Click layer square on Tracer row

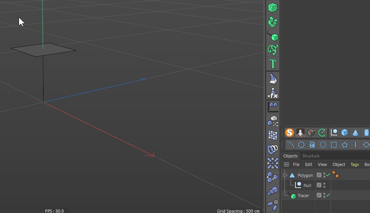319,195
